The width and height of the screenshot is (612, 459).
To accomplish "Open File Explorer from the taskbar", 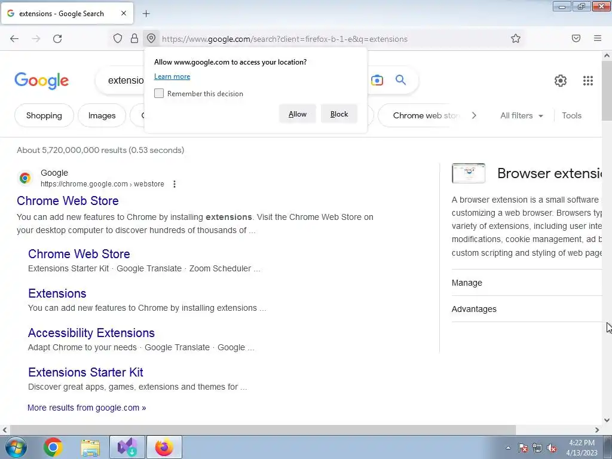I will pyautogui.click(x=90, y=447).
